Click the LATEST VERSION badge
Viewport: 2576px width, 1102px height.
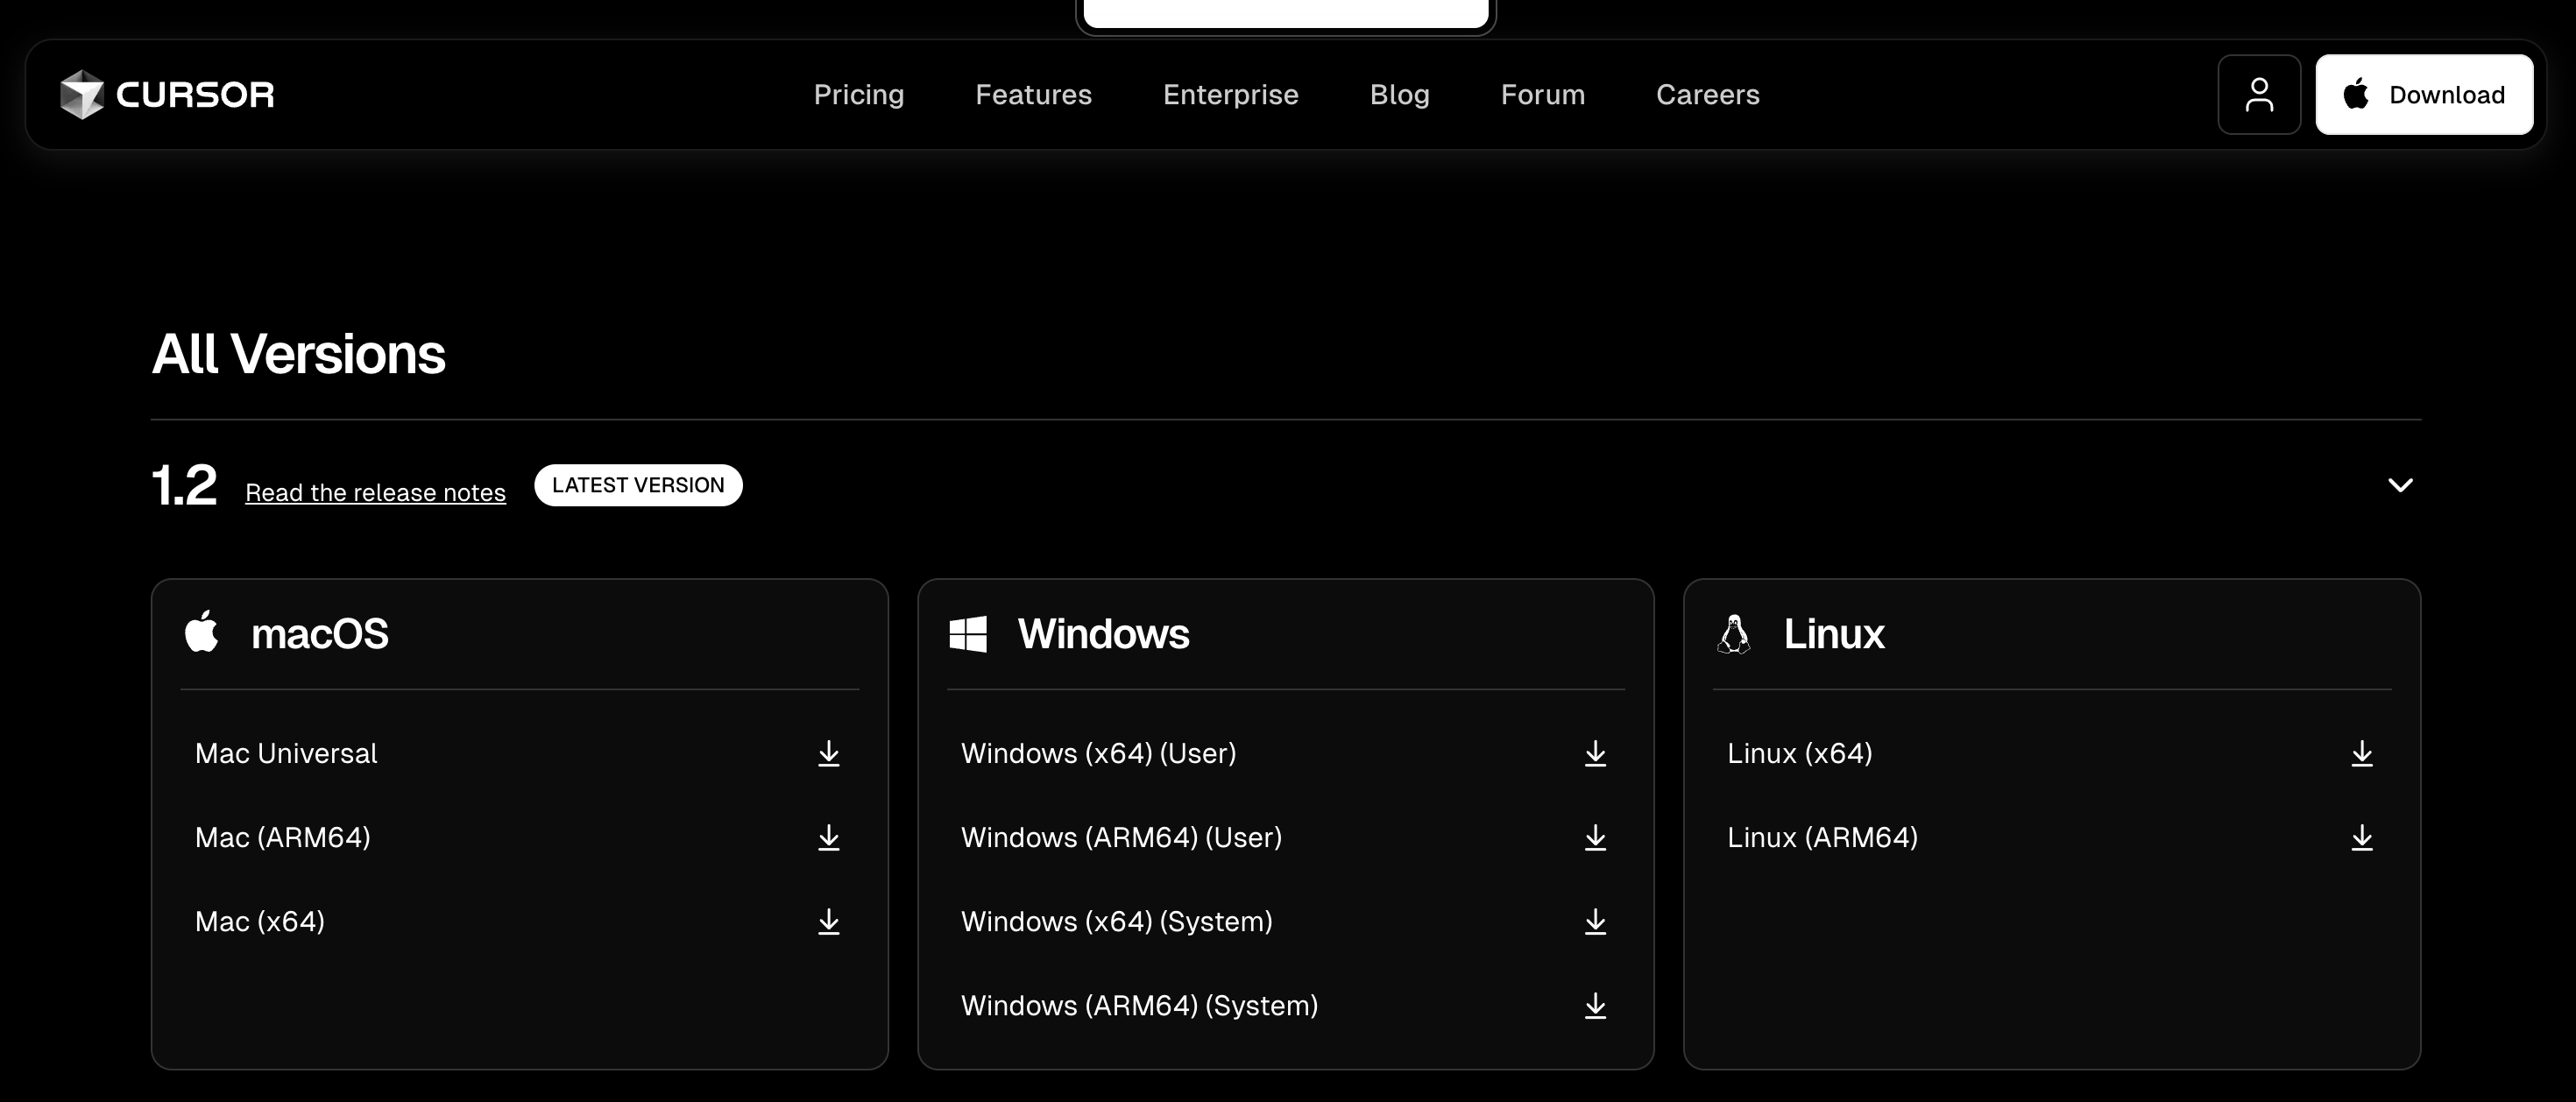click(638, 486)
